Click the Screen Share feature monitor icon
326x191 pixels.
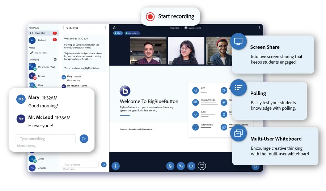pyautogui.click(x=238, y=41)
